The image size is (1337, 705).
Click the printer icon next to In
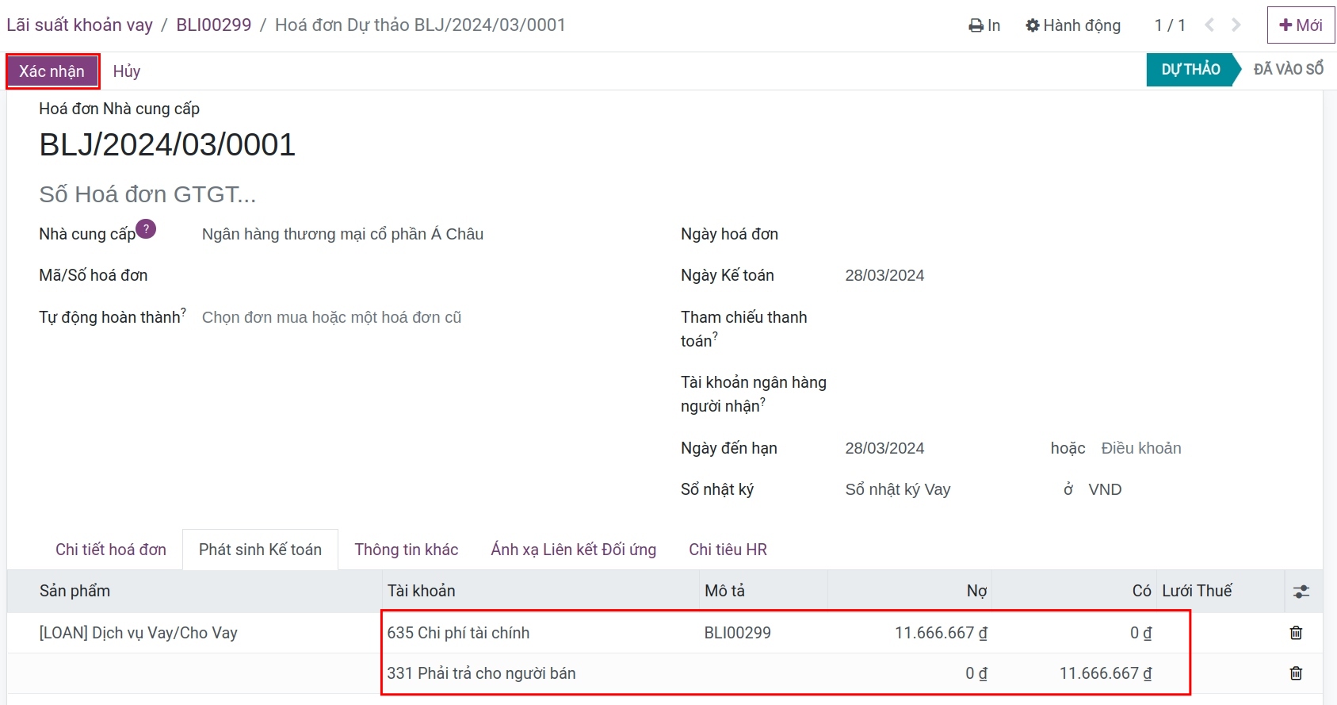(976, 25)
